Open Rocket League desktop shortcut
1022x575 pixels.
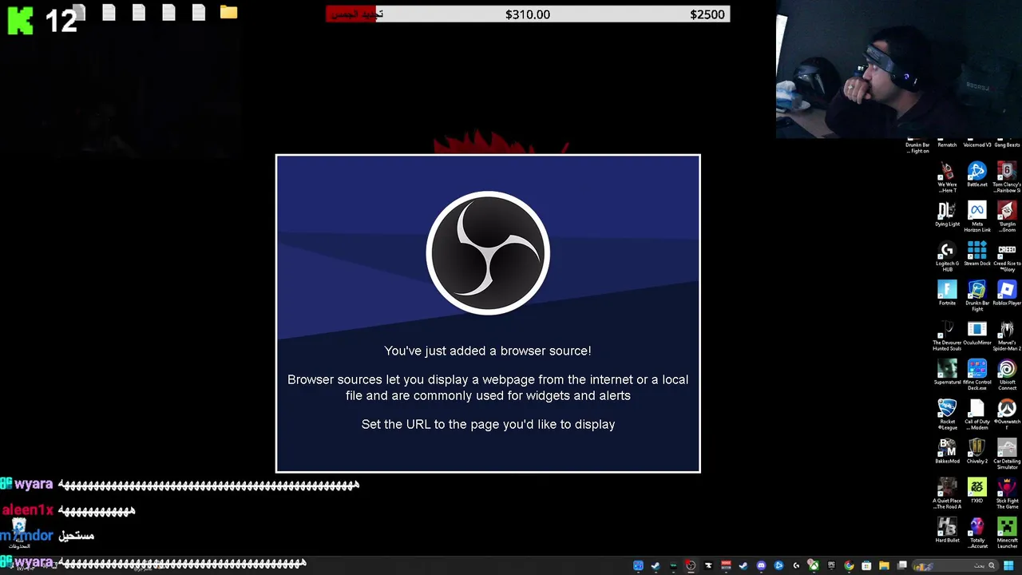click(947, 415)
